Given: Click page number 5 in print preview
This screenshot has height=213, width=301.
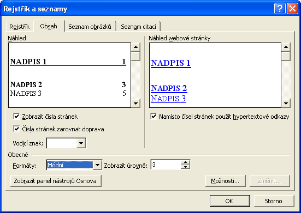Looking at the screenshot, I should (x=124, y=93).
